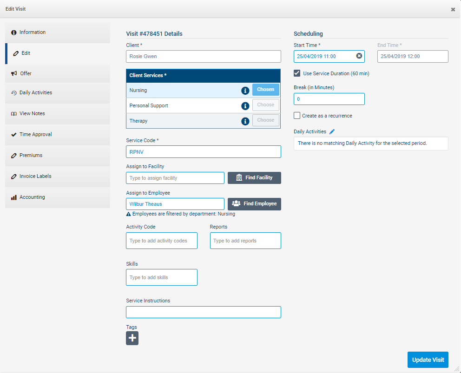Click the info icon beside Therapy service
Image resolution: width=461 pixels, height=373 pixels.
[245, 121]
